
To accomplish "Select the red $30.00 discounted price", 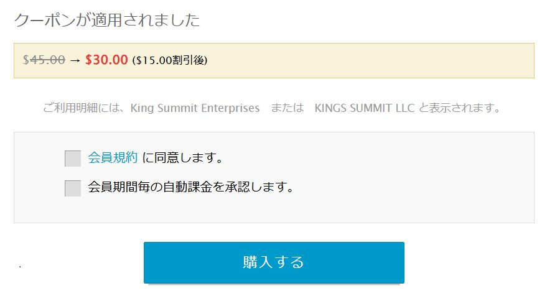I will [x=106, y=60].
